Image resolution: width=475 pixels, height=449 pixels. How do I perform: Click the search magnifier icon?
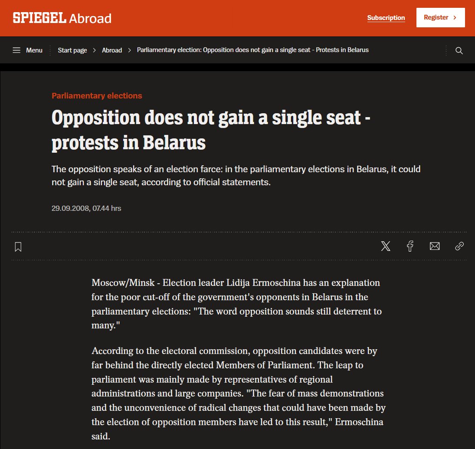[x=459, y=51]
